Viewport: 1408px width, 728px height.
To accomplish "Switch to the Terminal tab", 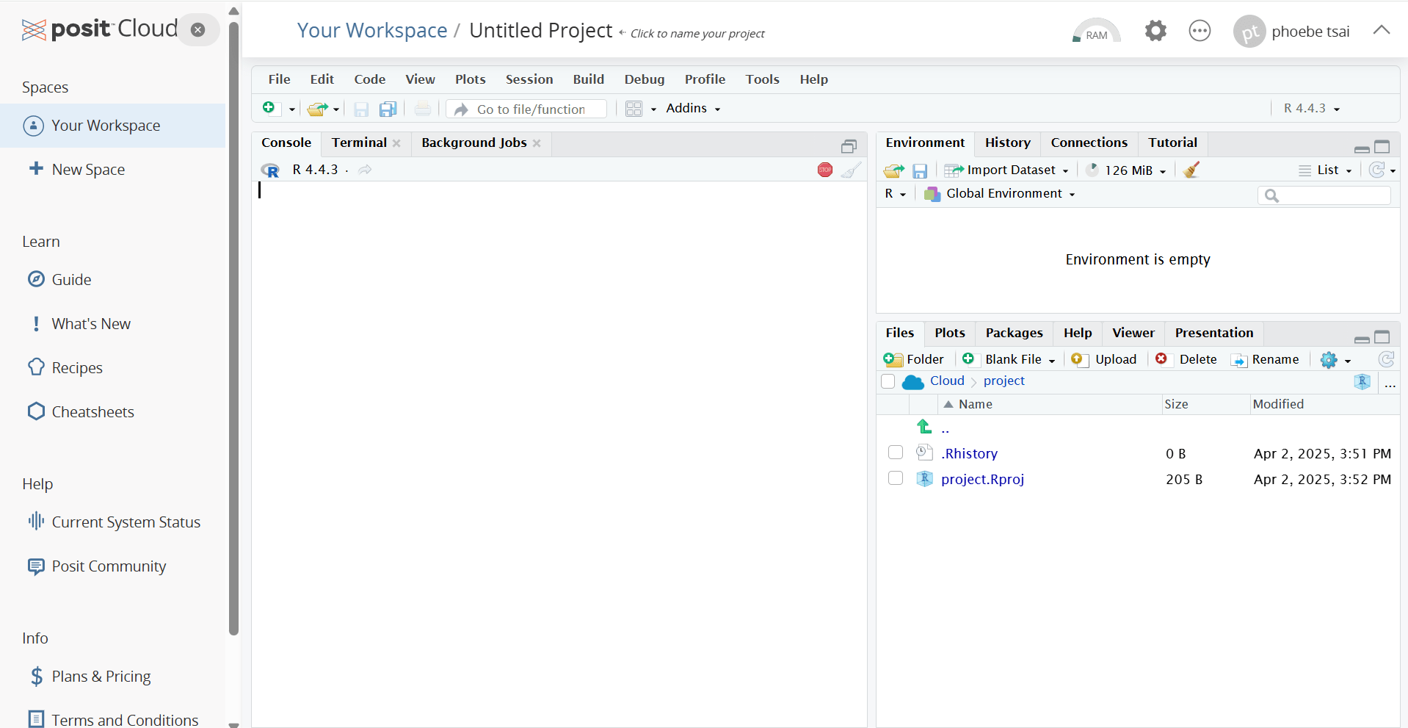I will pos(359,143).
